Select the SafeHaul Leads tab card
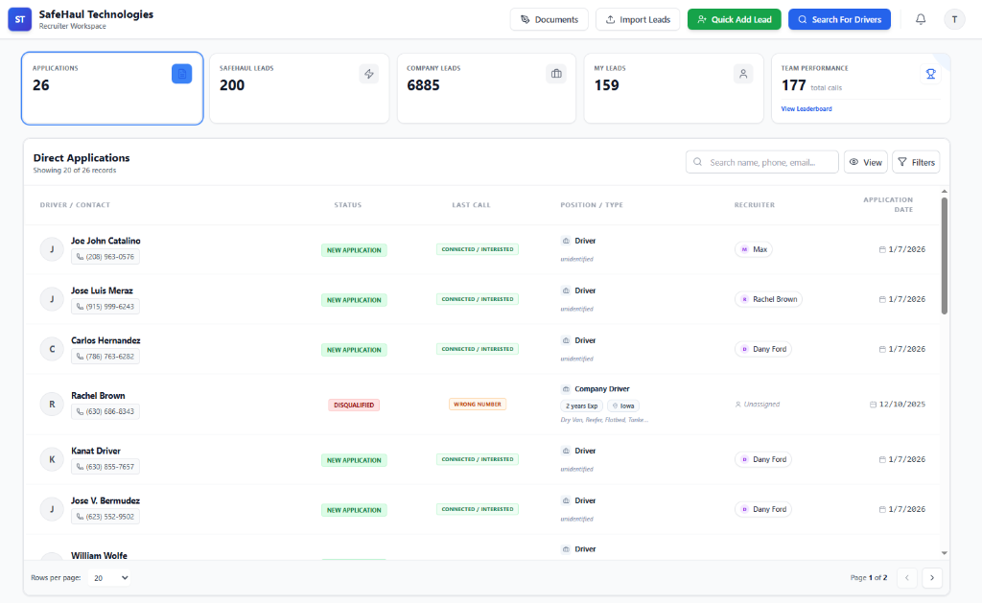This screenshot has height=603, width=982. pyautogui.click(x=299, y=88)
